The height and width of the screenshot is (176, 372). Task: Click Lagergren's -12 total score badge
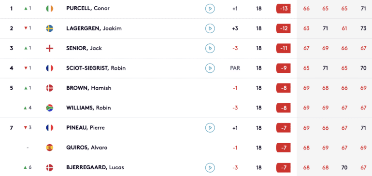click(284, 28)
